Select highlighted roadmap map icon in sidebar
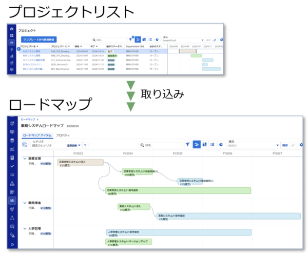This screenshot has height=254, width=308. click(12, 201)
